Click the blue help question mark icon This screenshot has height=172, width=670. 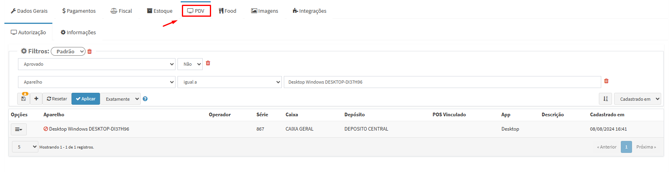(x=145, y=99)
